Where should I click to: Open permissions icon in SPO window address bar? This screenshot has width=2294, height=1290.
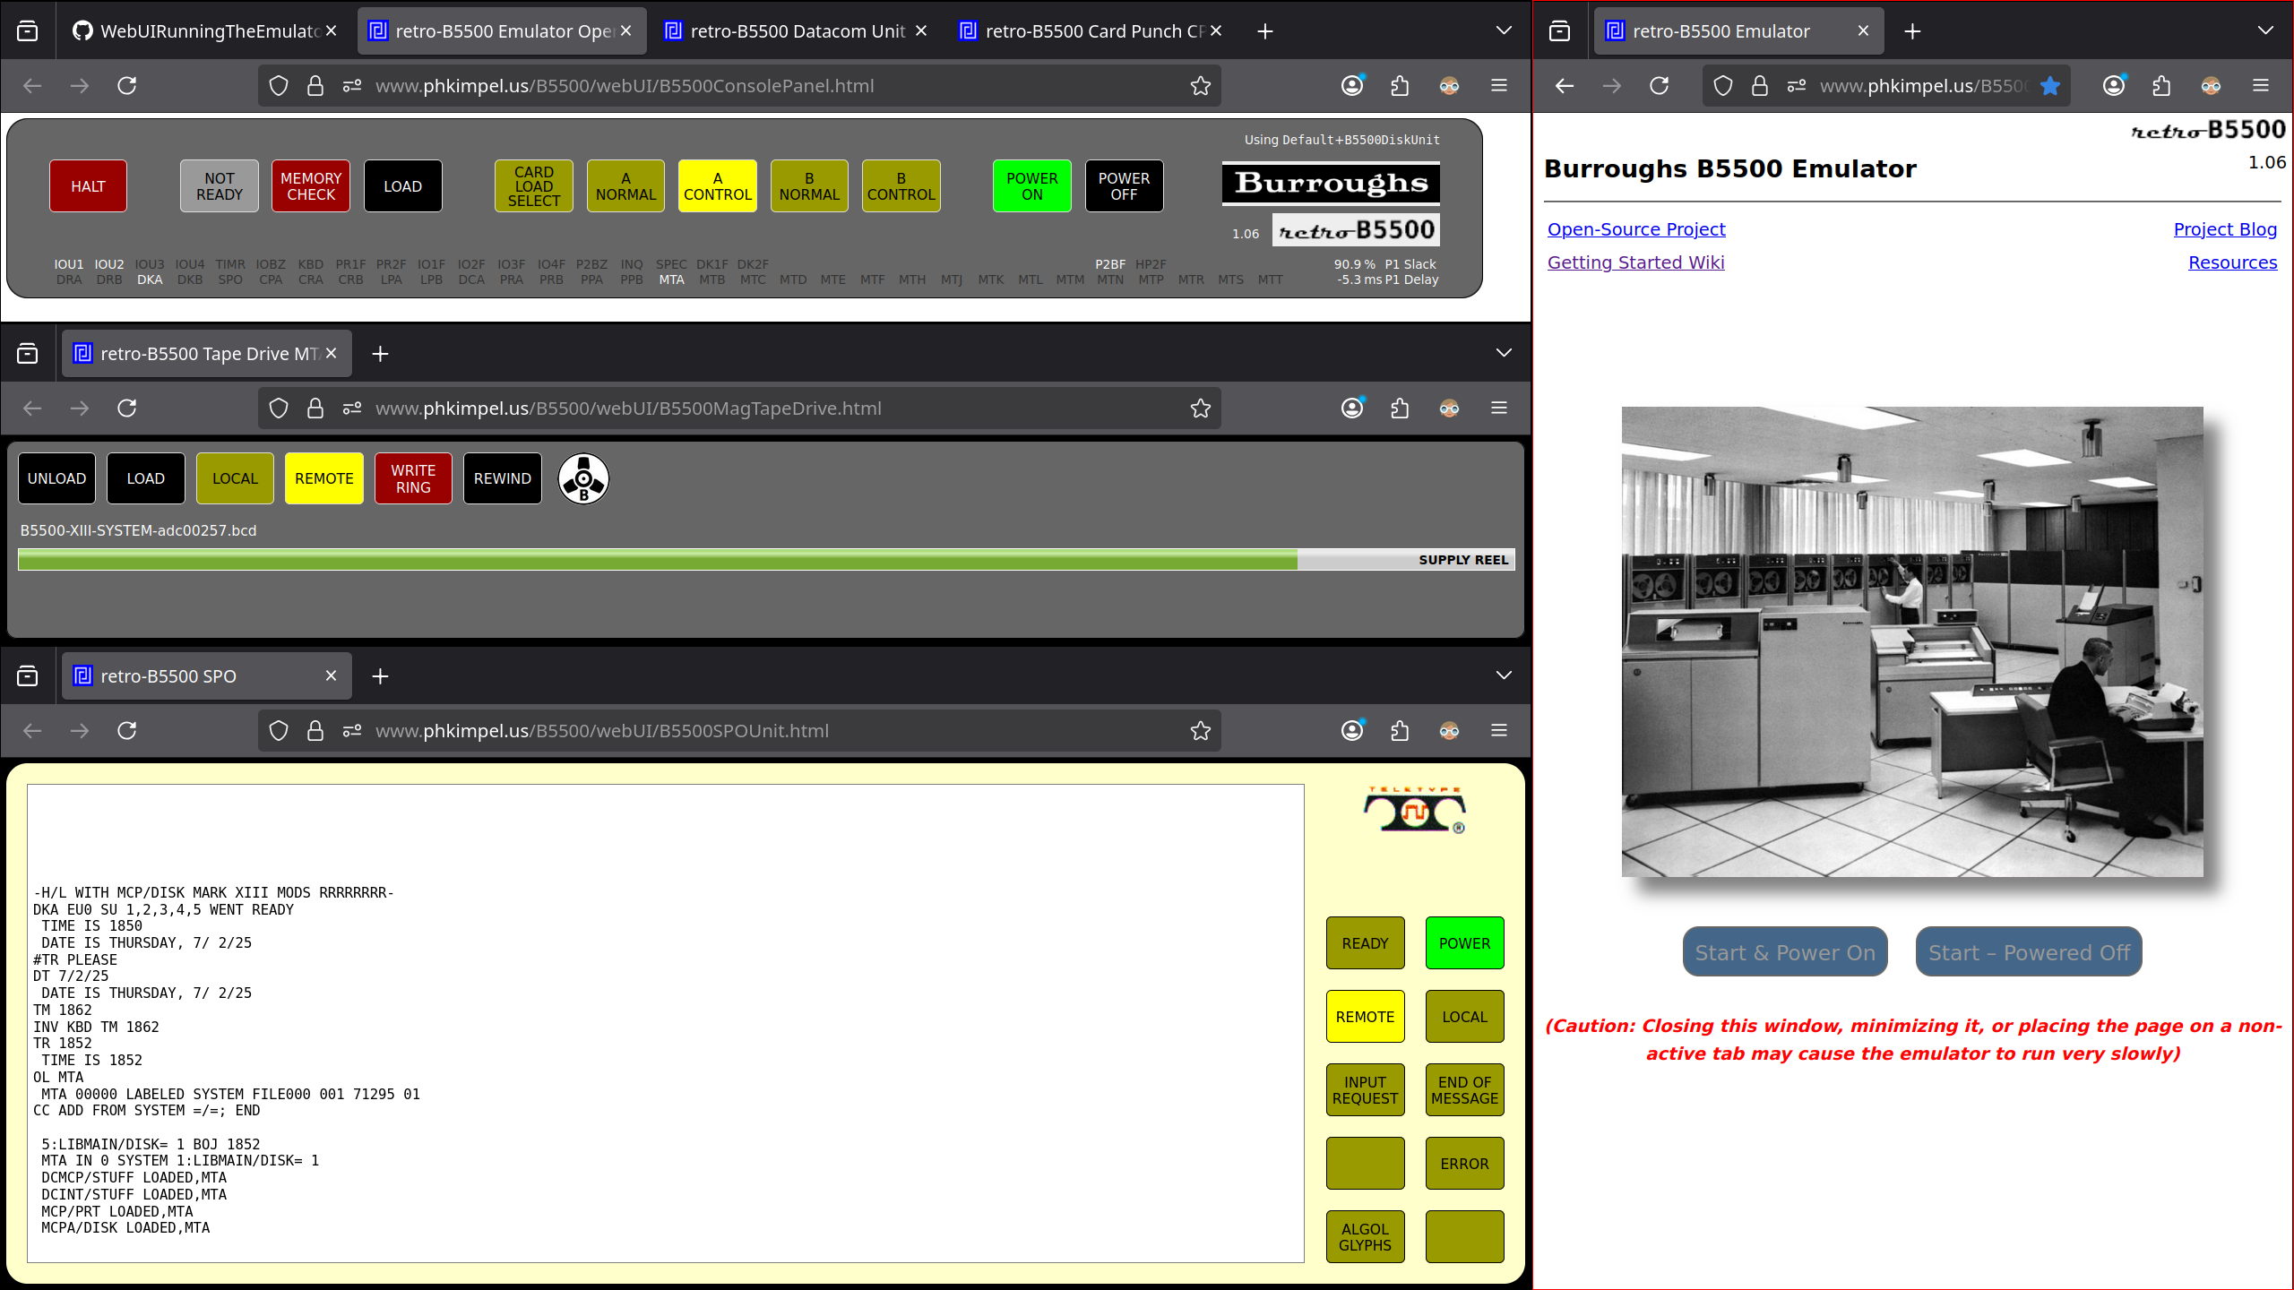[352, 731]
